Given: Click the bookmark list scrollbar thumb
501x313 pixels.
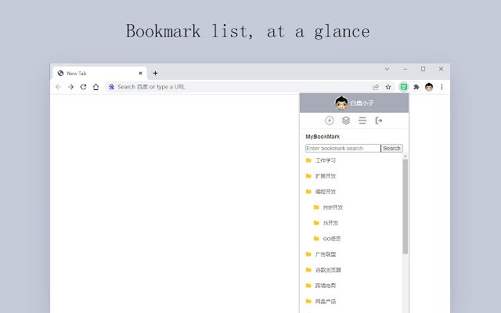Looking at the screenshot, I should tap(405, 207).
